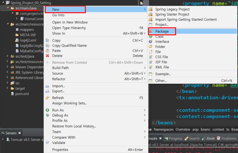Expand the src/test/java node

click(x=8, y=56)
